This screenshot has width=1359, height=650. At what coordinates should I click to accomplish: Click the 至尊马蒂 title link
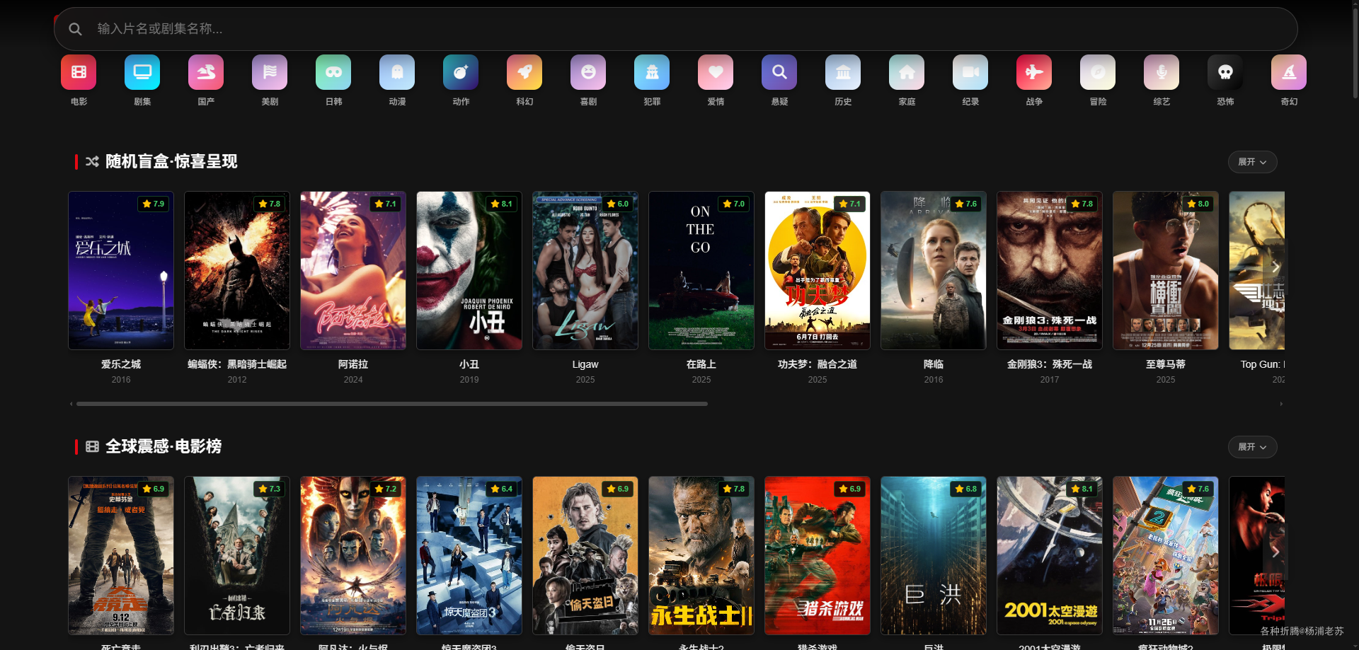(x=1166, y=364)
